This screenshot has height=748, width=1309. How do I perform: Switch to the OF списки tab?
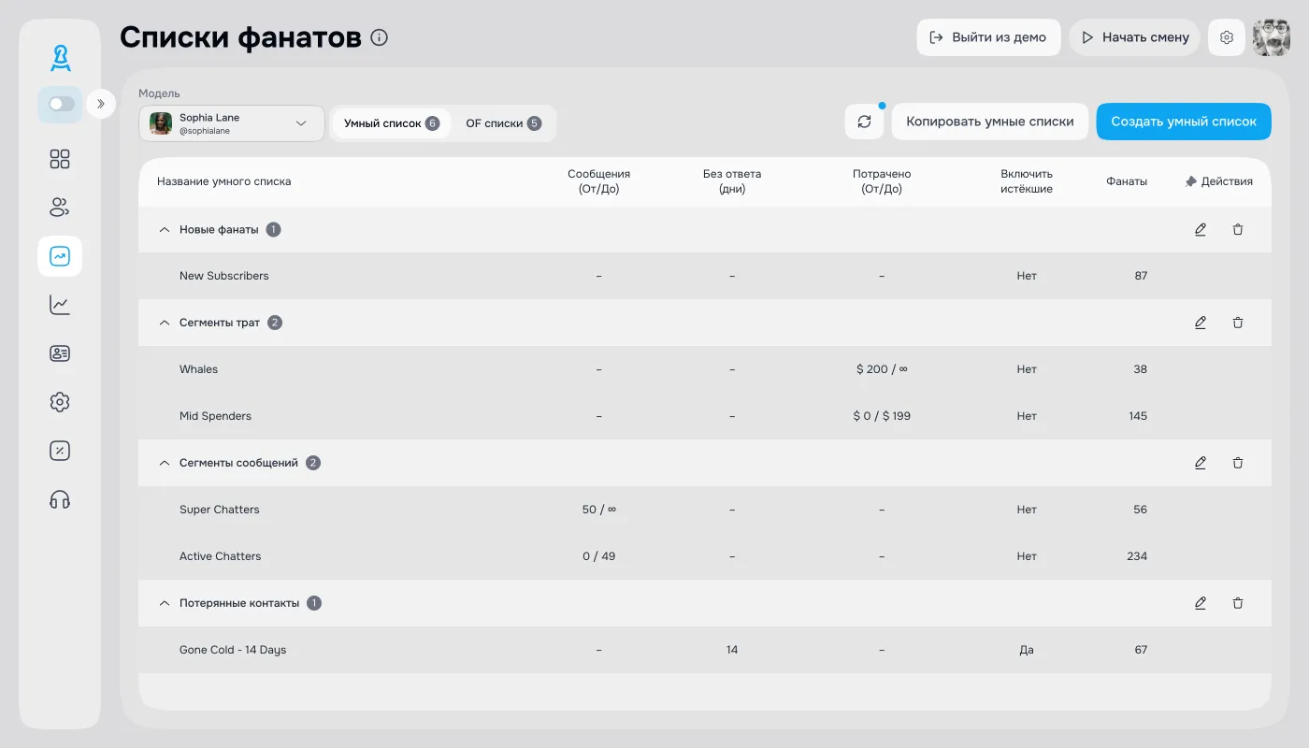[x=503, y=123]
